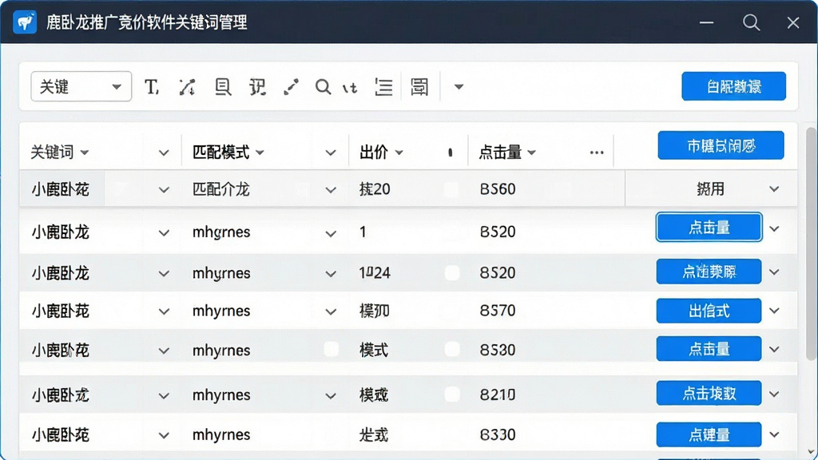
Task: Toggle the checkbox beside 模式 bid value
Action: click(x=452, y=349)
